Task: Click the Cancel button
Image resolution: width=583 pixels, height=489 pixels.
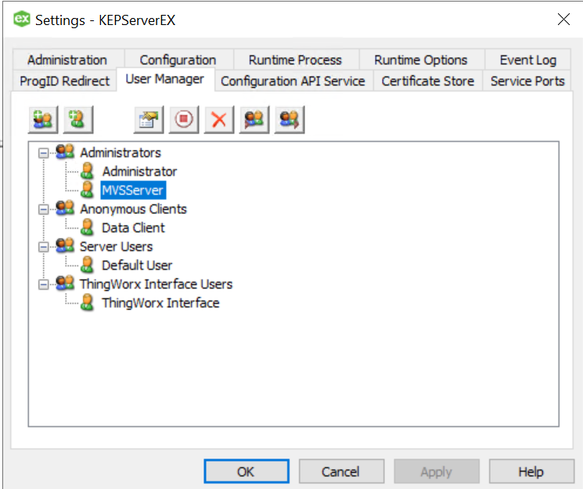Action: point(341,472)
